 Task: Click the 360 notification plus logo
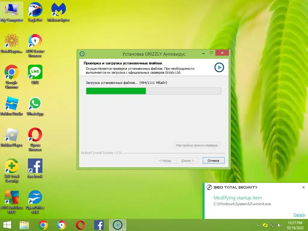tap(209, 187)
